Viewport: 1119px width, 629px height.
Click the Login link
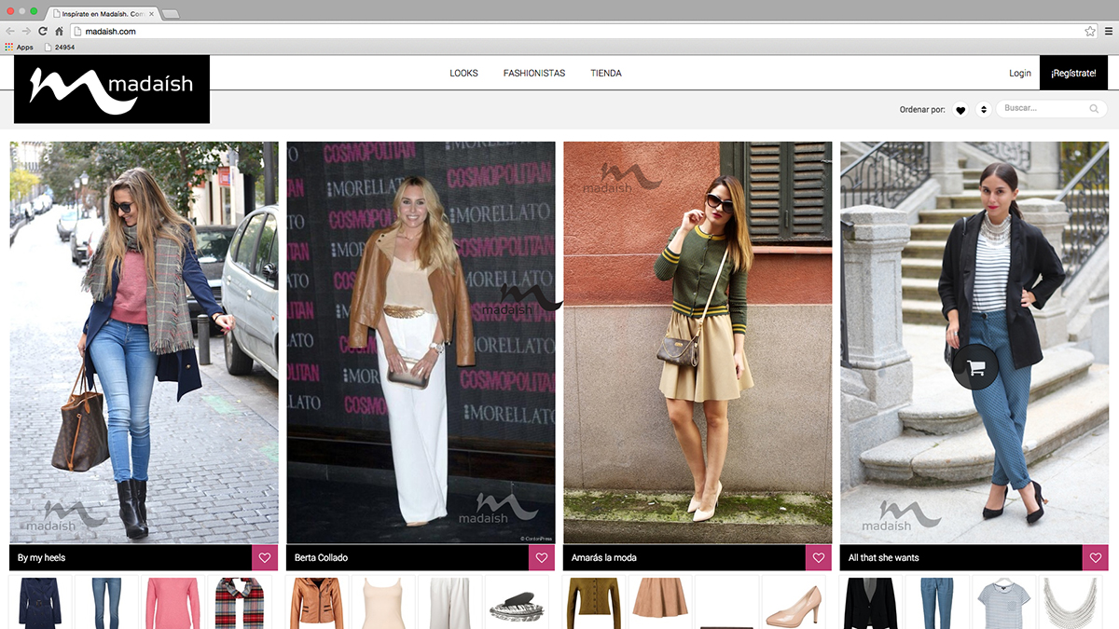click(1020, 73)
